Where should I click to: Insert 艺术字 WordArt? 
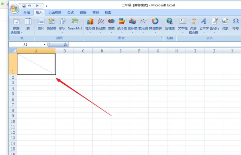tap(204, 25)
